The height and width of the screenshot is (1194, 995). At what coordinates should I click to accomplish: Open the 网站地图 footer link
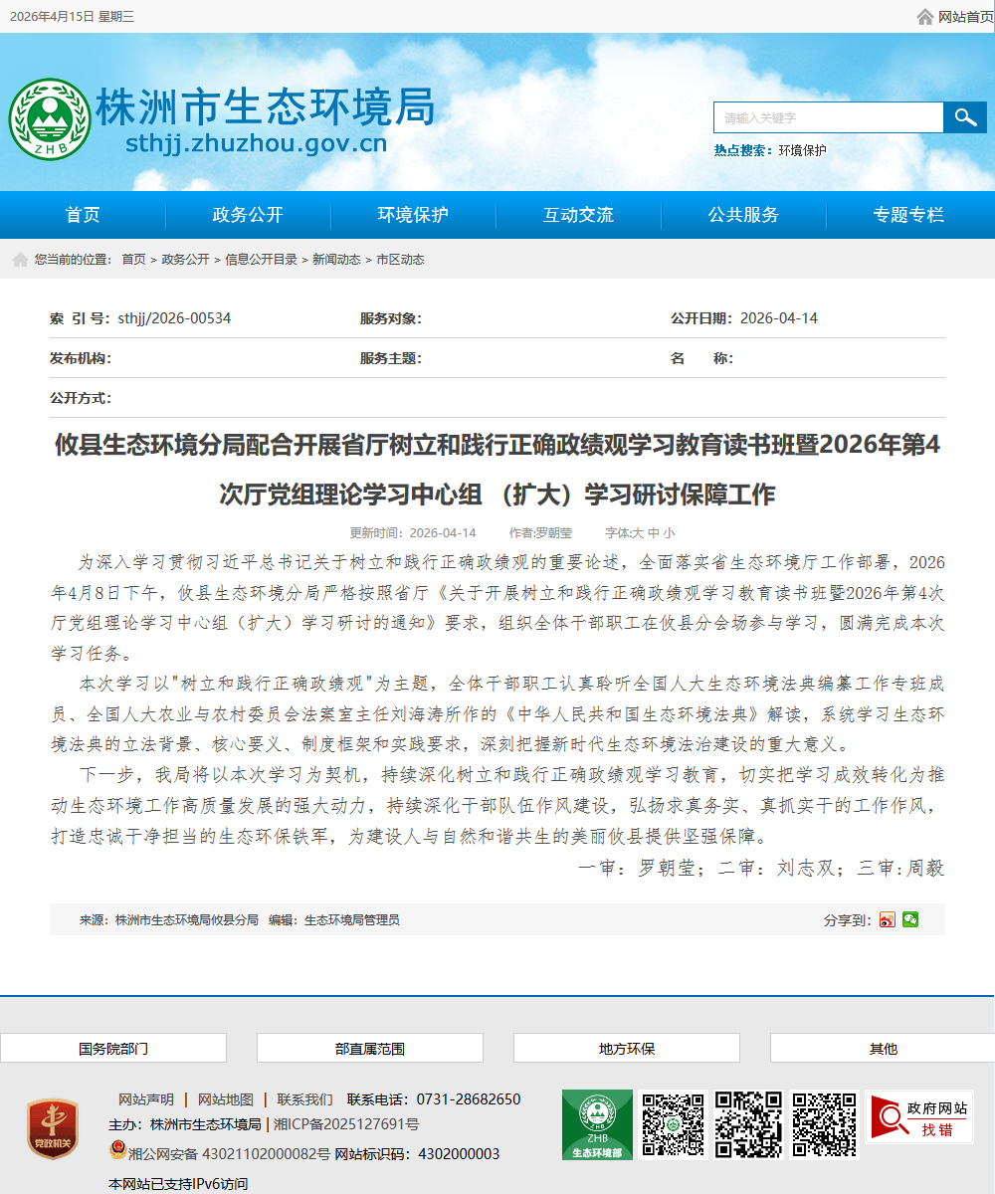coord(226,1099)
